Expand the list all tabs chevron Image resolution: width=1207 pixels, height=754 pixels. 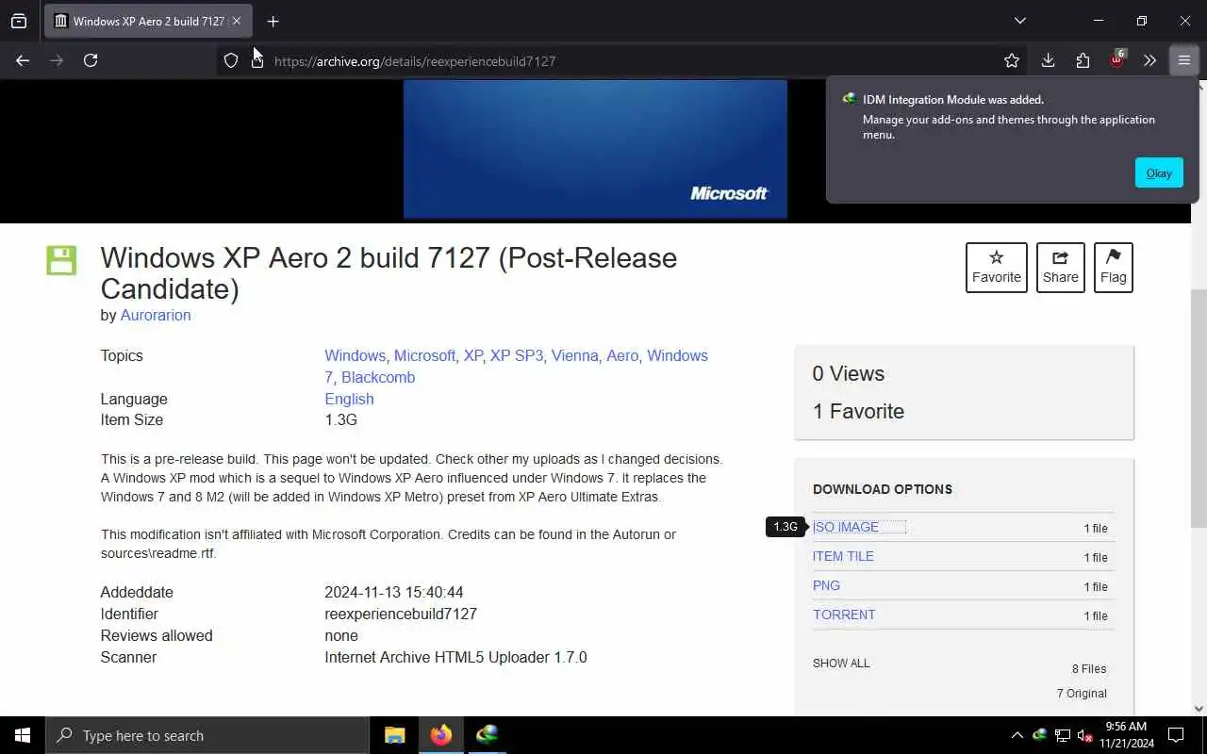[1020, 21]
